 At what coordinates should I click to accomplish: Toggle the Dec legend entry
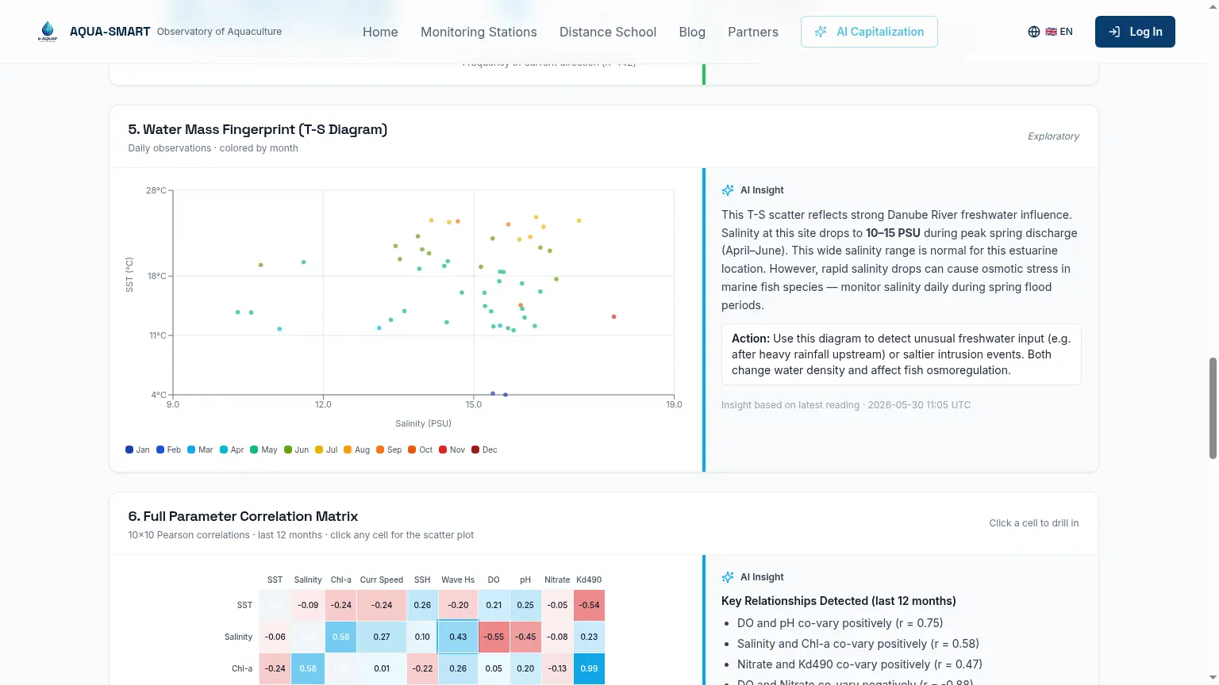pos(484,450)
